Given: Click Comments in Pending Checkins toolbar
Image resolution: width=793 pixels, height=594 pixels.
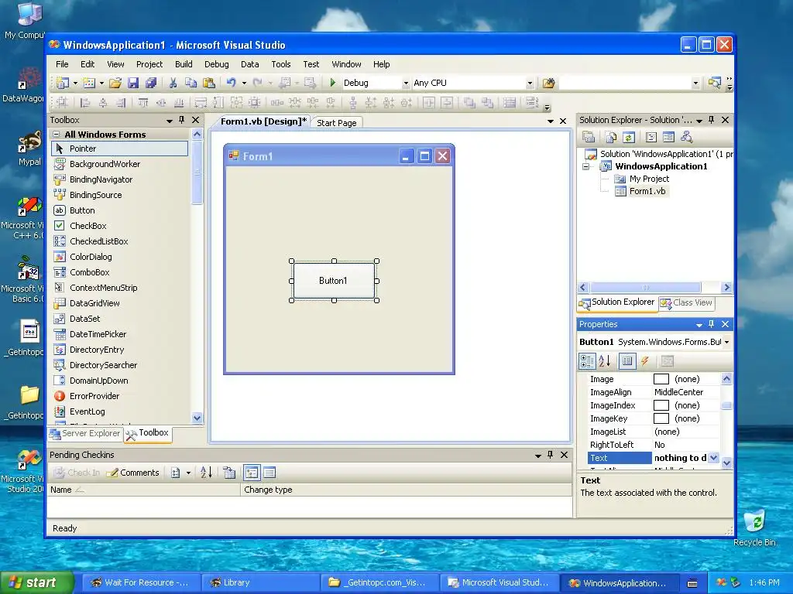Looking at the screenshot, I should pos(133,473).
